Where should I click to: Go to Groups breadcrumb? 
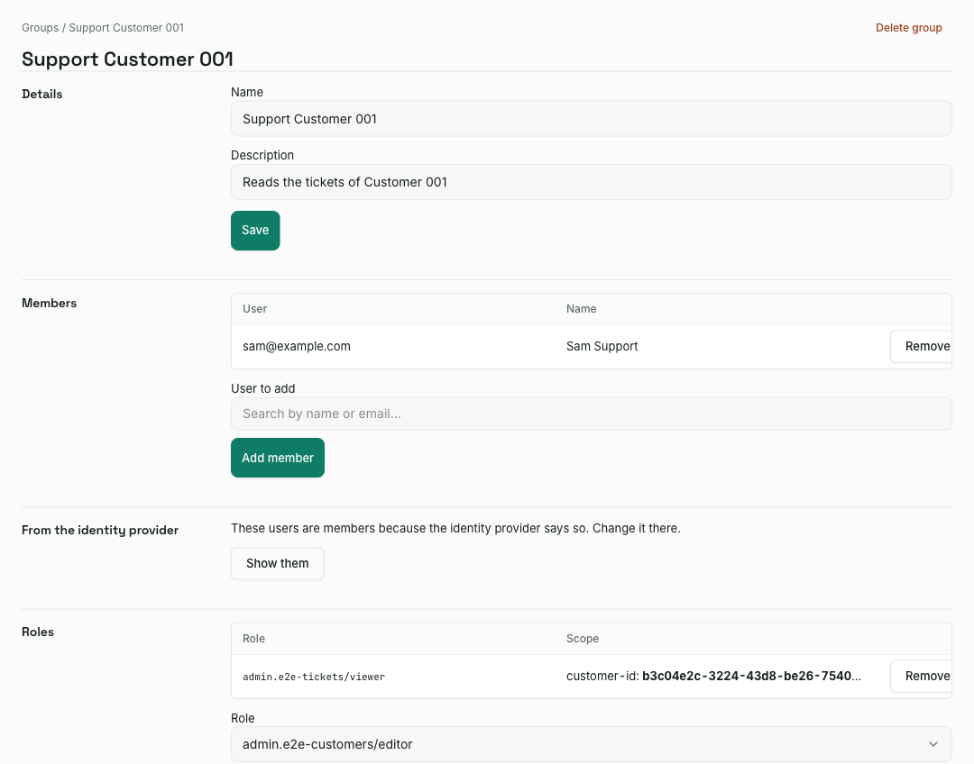pos(40,28)
